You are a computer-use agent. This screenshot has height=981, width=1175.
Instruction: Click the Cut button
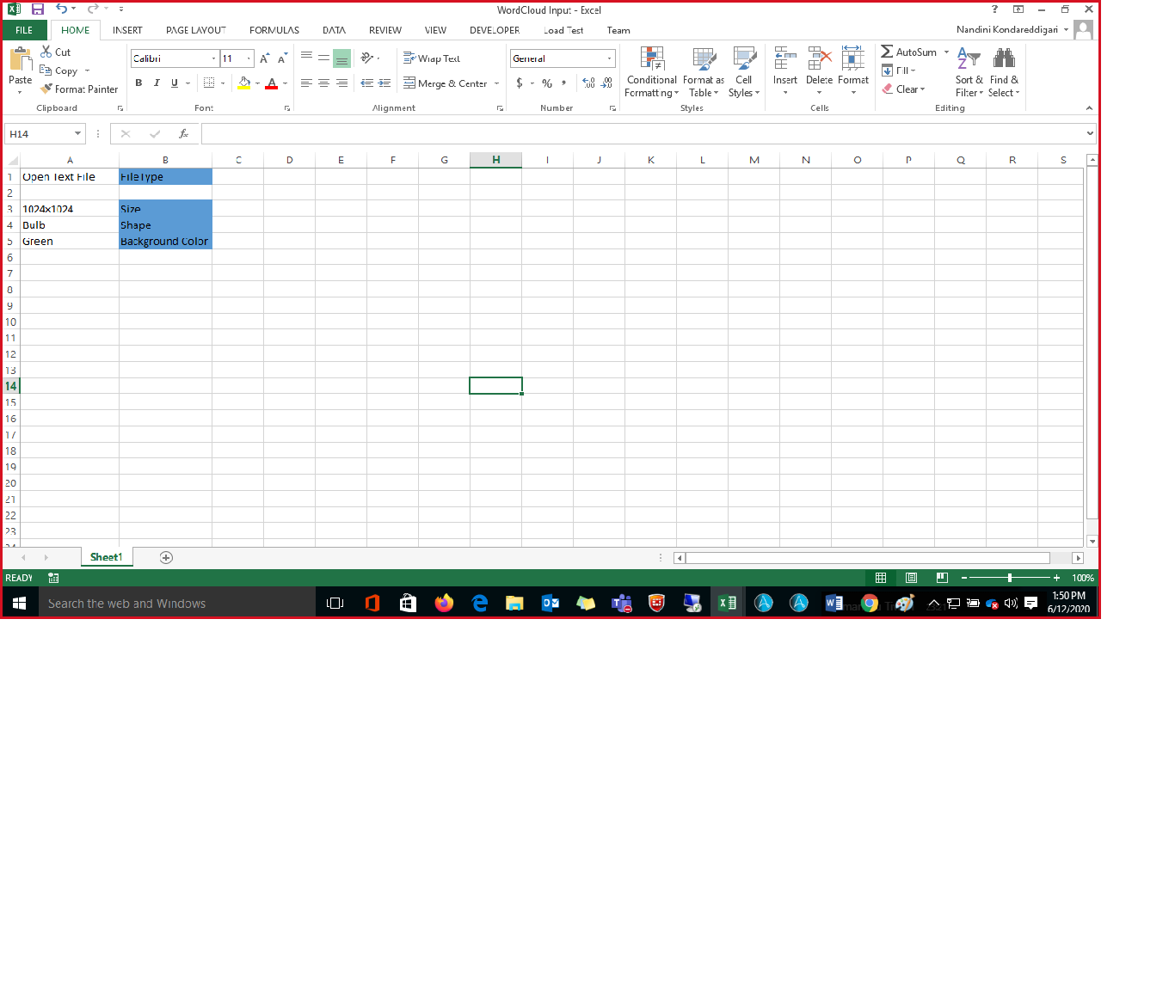56,52
